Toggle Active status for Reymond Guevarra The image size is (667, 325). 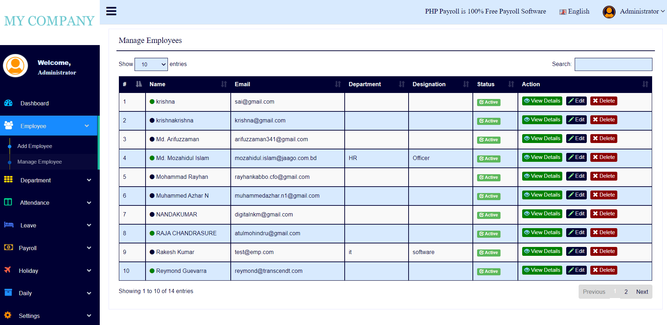(x=488, y=271)
